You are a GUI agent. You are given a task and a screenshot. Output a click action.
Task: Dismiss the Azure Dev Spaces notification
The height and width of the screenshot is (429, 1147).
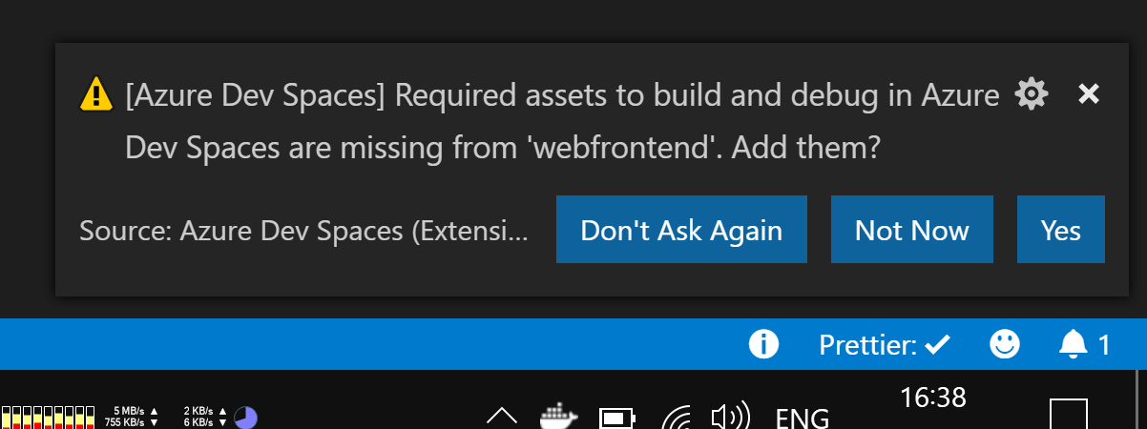pyautogui.click(x=1089, y=93)
